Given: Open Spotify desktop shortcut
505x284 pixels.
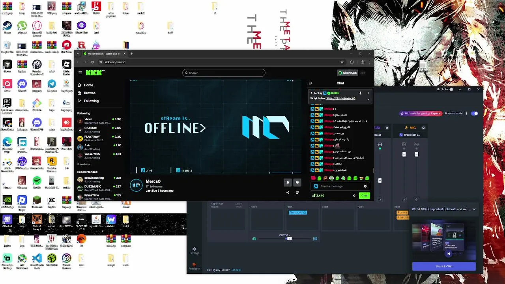Looking at the screenshot, I should [x=37, y=183].
